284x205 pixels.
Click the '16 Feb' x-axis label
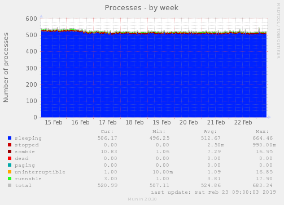click(80, 122)
